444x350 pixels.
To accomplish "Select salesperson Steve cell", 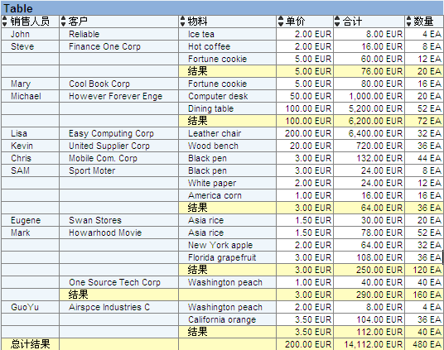I will pyautogui.click(x=31, y=46).
